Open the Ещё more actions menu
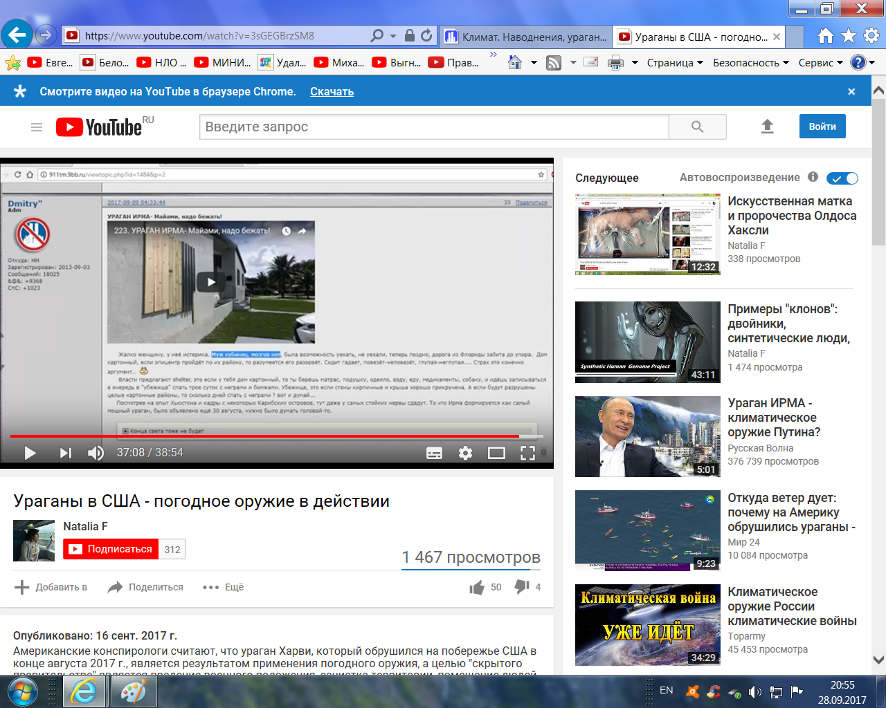 point(223,587)
